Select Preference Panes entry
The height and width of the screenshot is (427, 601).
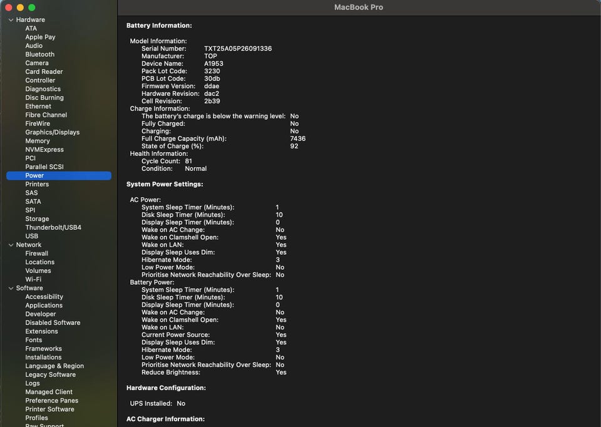pos(52,401)
